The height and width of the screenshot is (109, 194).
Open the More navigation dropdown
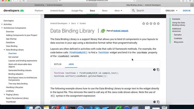(x=118, y=11)
